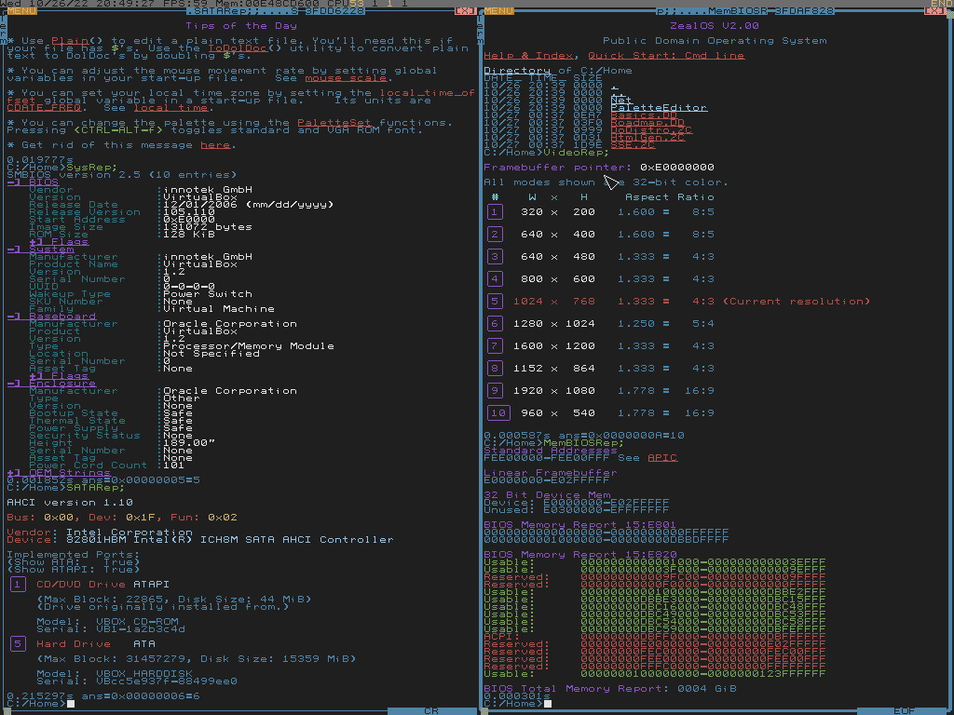Choose video mode 9 (1920 x 1080)
Viewport: 954px width, 715px height.
click(495, 390)
